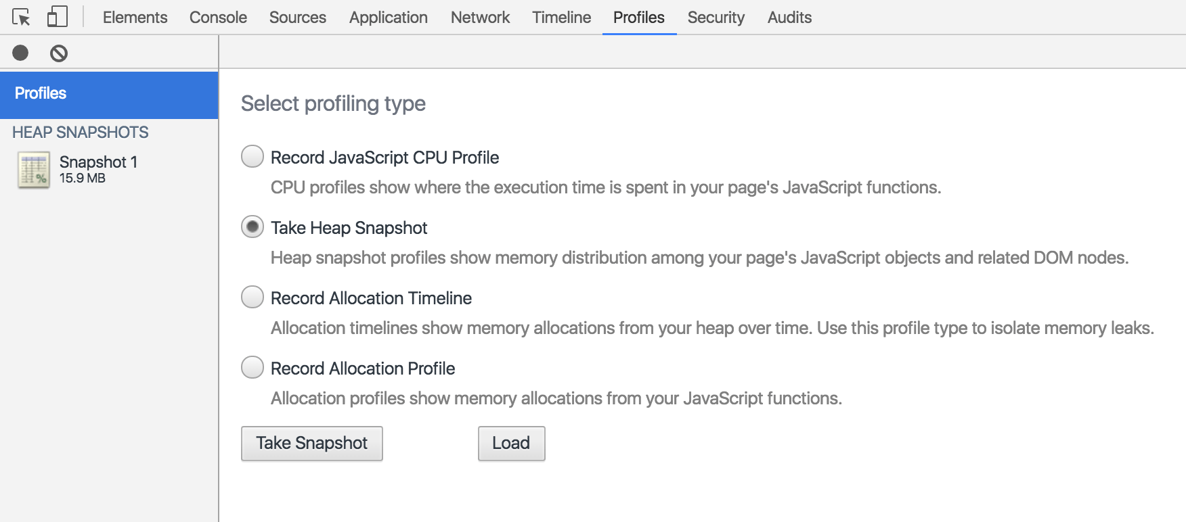Open the Elements tab
Screen dimensions: 1186x522
pos(135,18)
